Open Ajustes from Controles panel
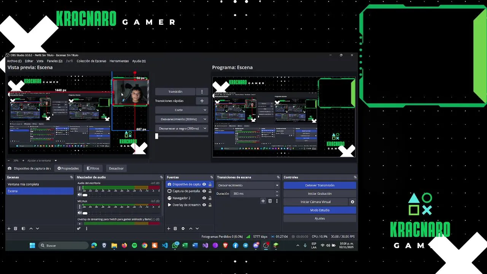This screenshot has width=487, height=274. tap(320, 218)
